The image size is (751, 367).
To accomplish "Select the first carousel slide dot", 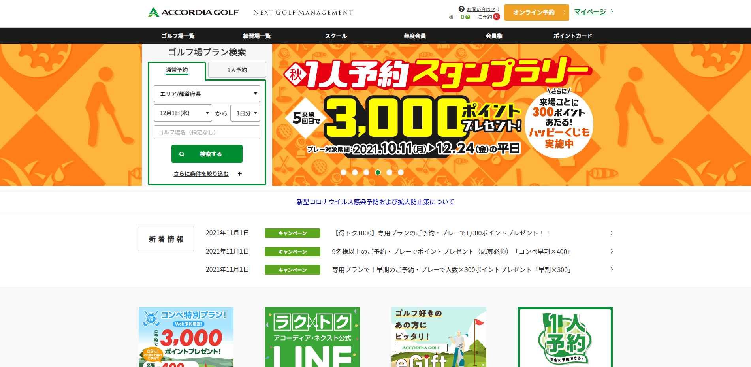I will [x=344, y=172].
